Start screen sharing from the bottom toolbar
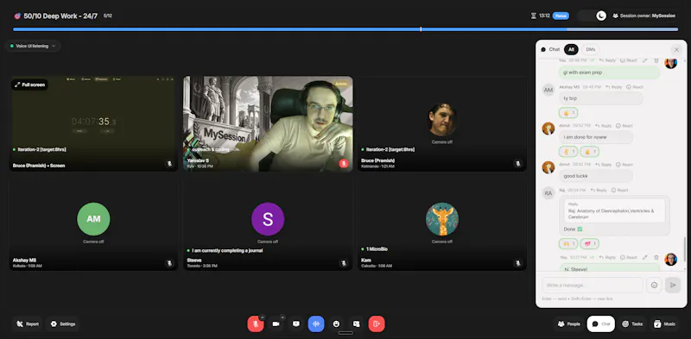 (x=296, y=324)
